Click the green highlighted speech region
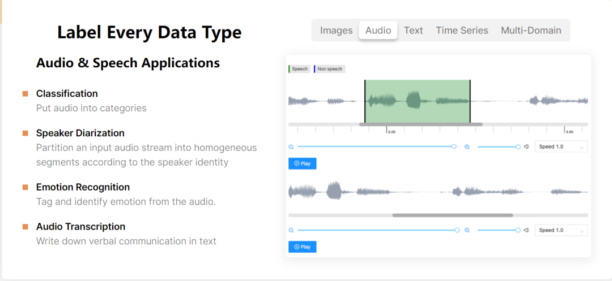612x281 pixels. 417,102
